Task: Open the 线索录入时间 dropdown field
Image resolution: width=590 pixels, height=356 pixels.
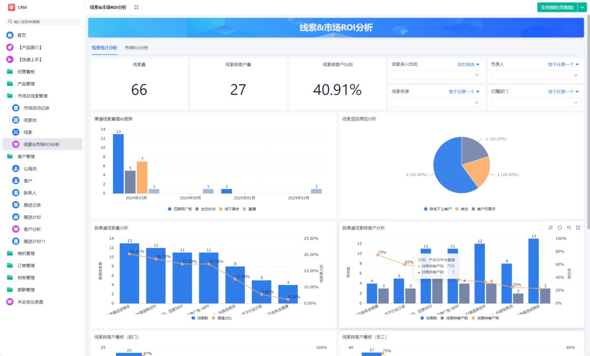Action: click(437, 75)
